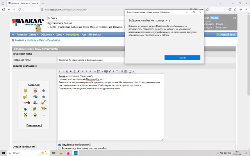Open the 'Новые сообщения' link
Viewport: 250px width, 156px height.
point(101,27)
